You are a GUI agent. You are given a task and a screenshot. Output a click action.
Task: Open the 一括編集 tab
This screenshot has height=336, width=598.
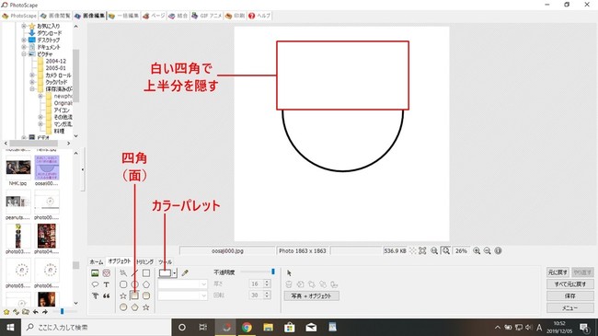point(123,16)
